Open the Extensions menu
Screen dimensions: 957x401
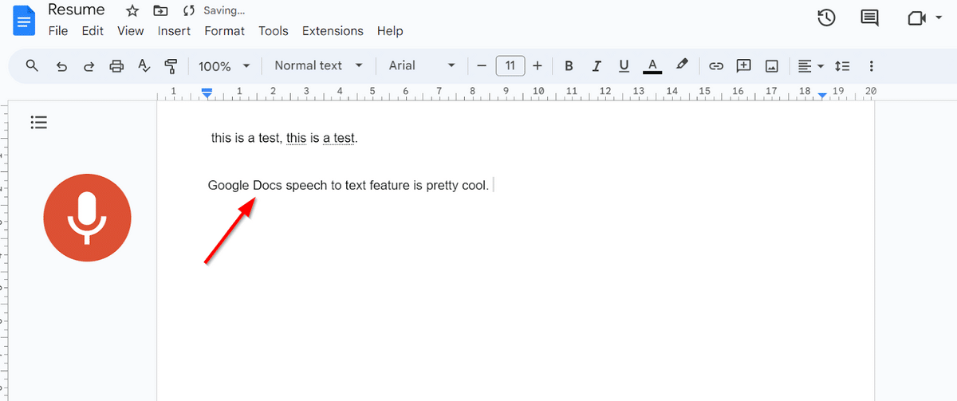coord(333,31)
